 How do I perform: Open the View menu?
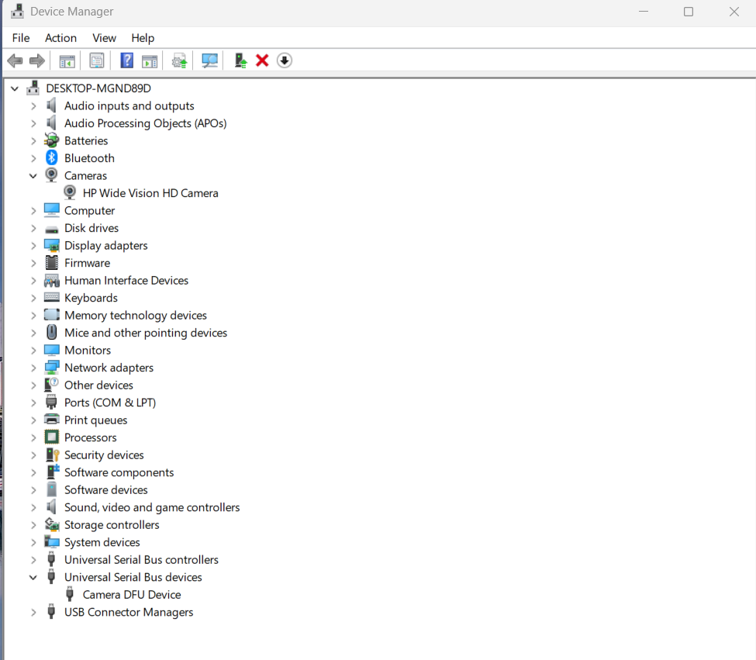(104, 38)
